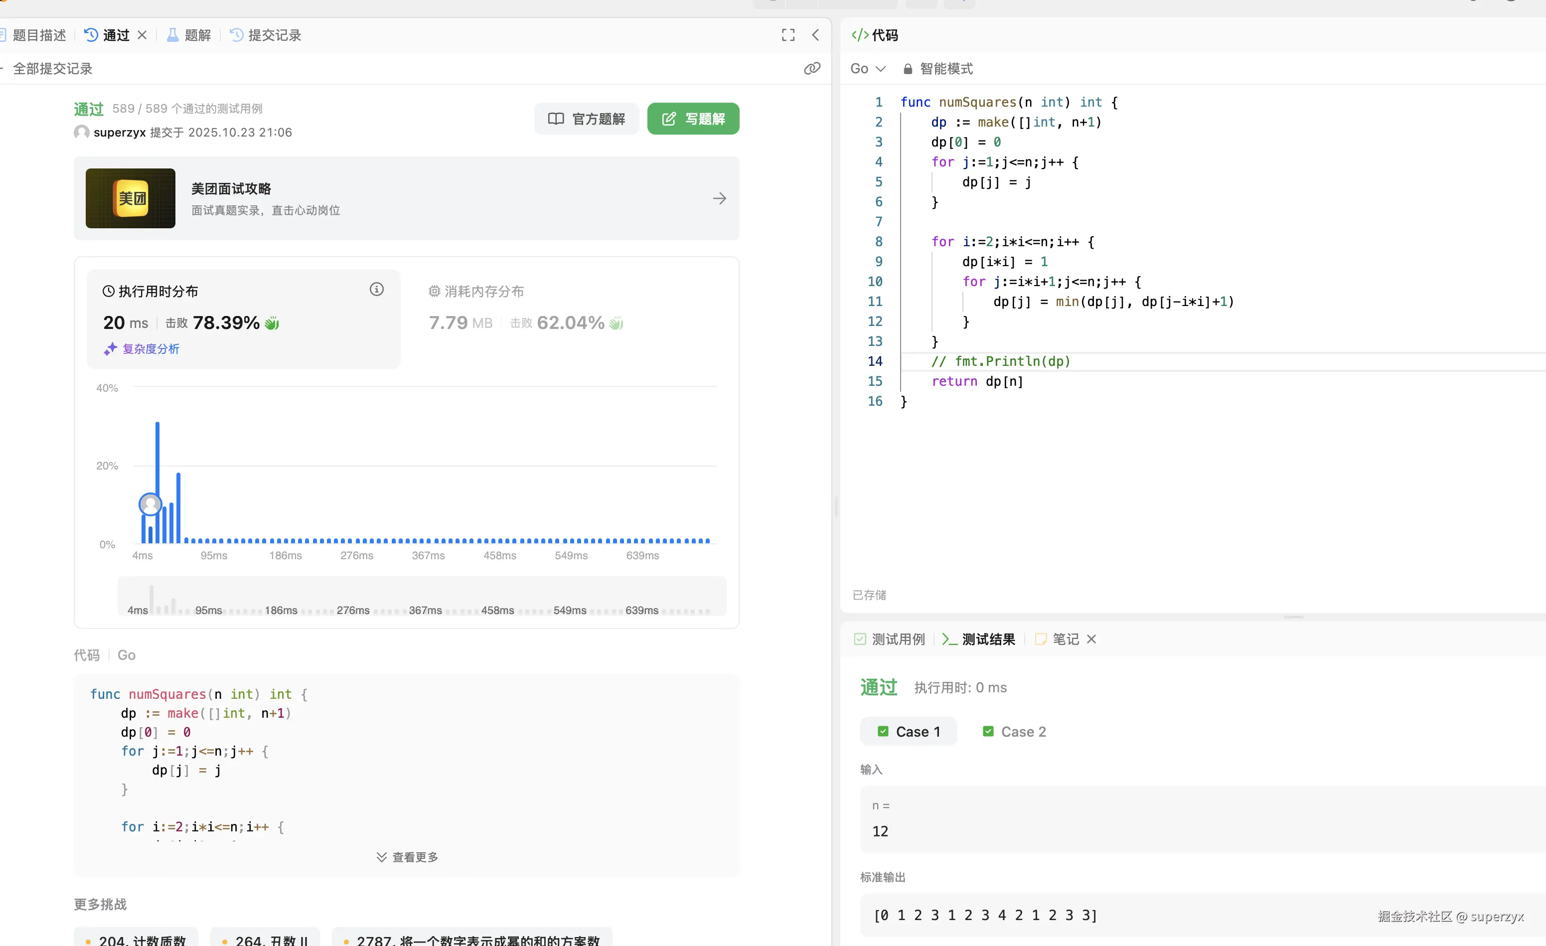
Task: Expand submitted code with 查看更多
Action: click(x=407, y=857)
